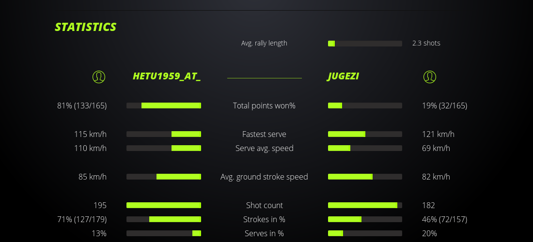Click JUGEZI player avatar icon
This screenshot has height=242, width=533.
(x=430, y=76)
